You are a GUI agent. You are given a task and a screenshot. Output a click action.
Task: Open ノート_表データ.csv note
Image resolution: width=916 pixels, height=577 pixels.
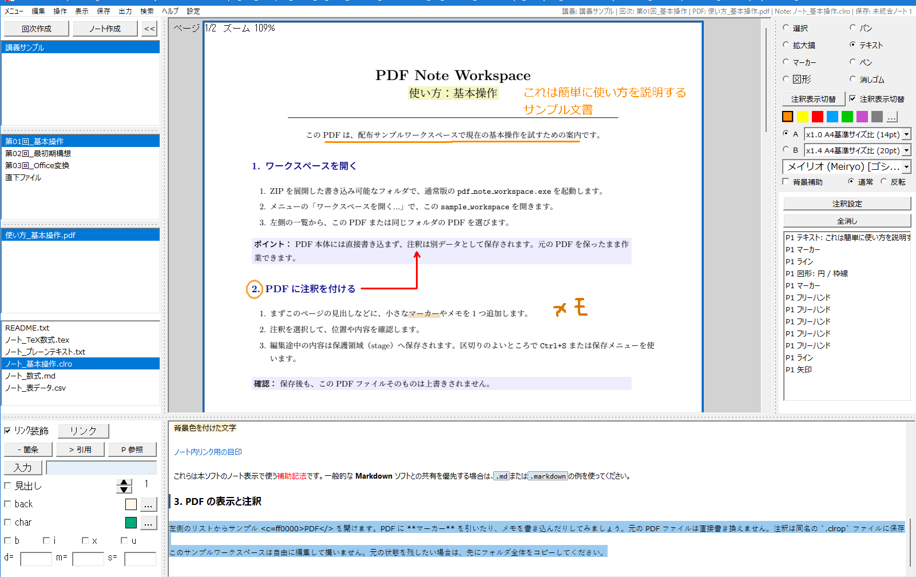[x=81, y=388]
